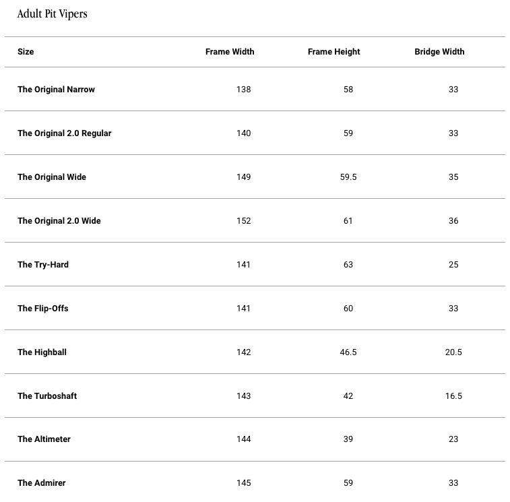Image resolution: width=510 pixels, height=502 pixels.
Task: Click "The Original 2.0 Wide" size name
Action: pos(59,221)
